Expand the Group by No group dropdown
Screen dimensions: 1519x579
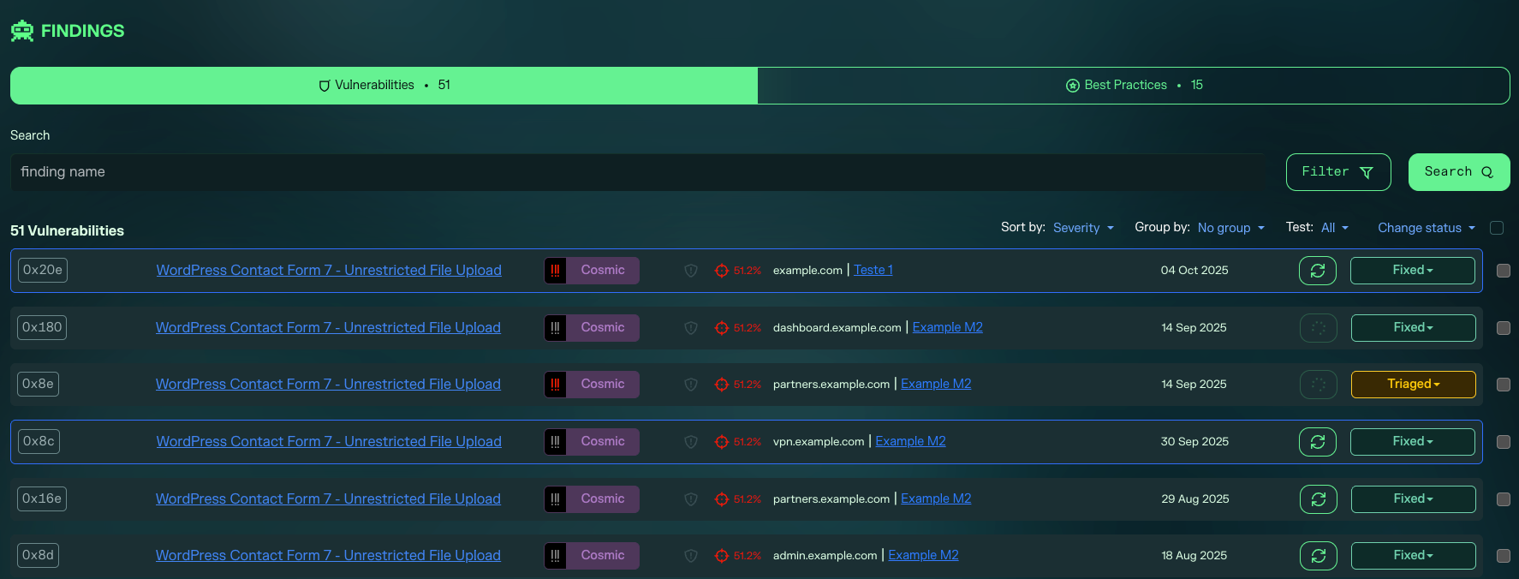1230,228
